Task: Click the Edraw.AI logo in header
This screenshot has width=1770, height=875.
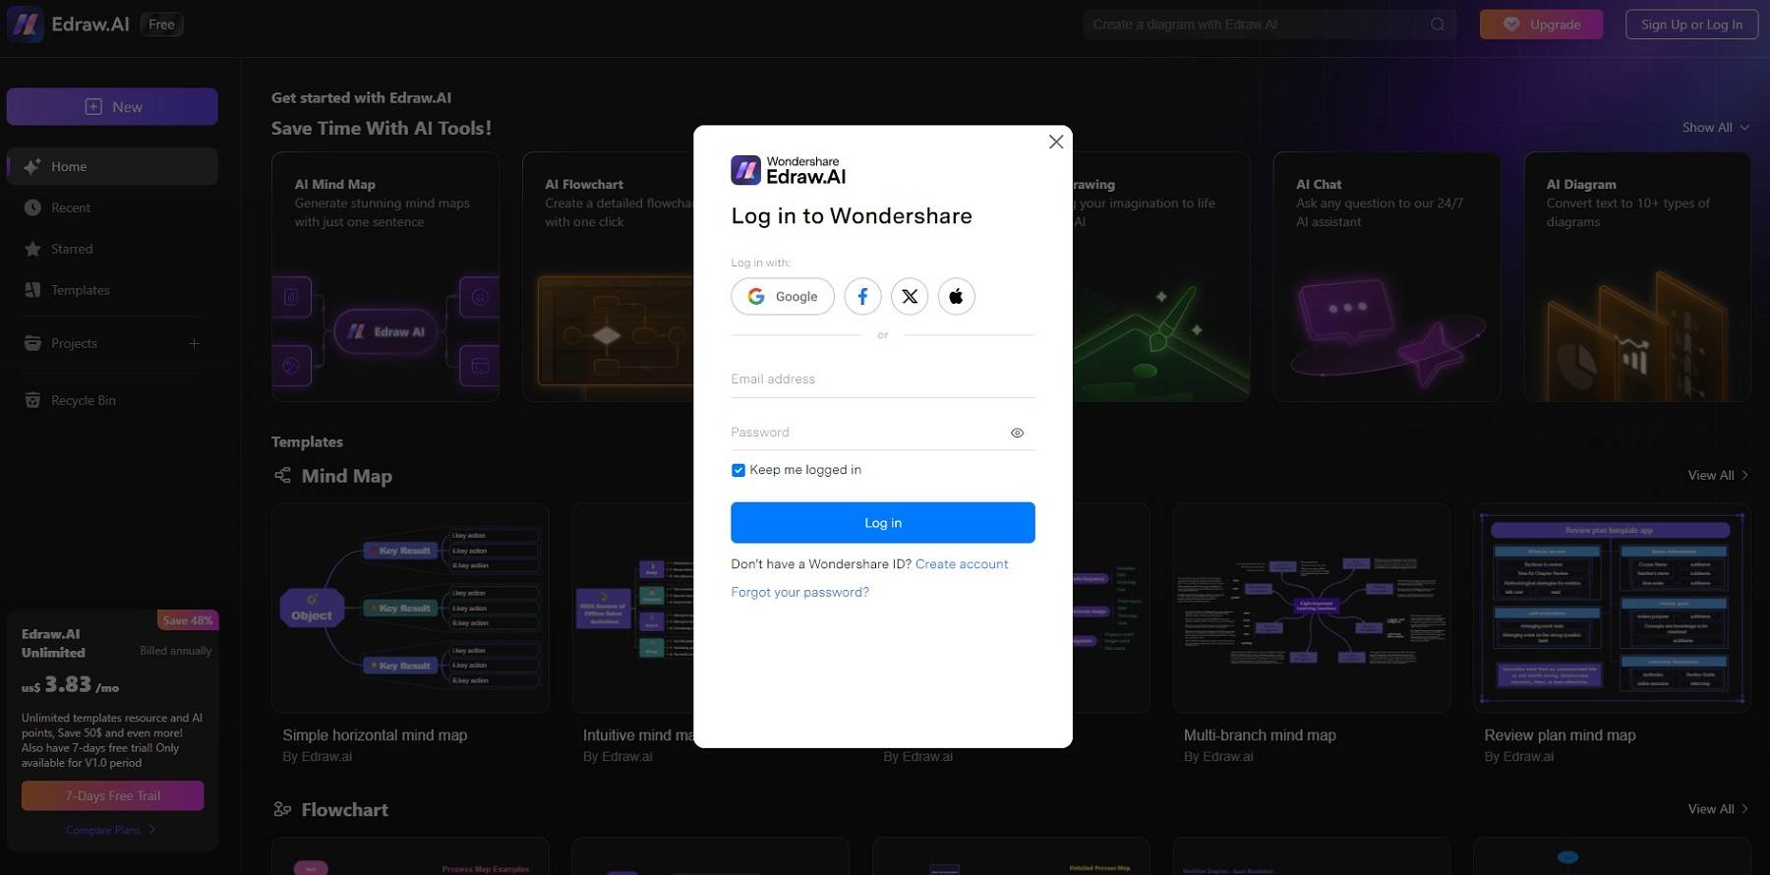Action: (68, 25)
